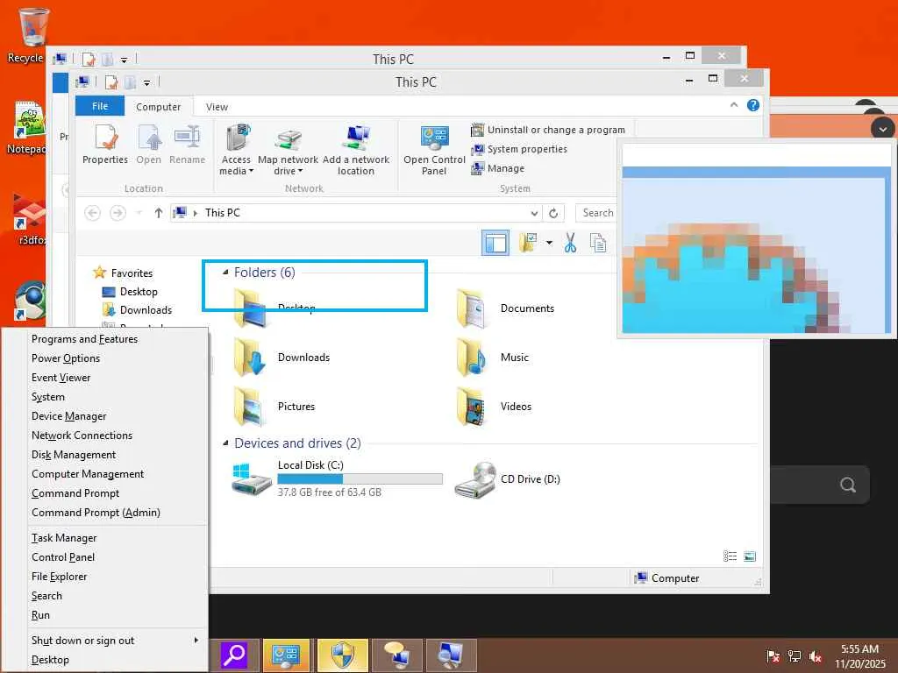
Task: Select CD Drive (D:)
Action: tap(507, 479)
